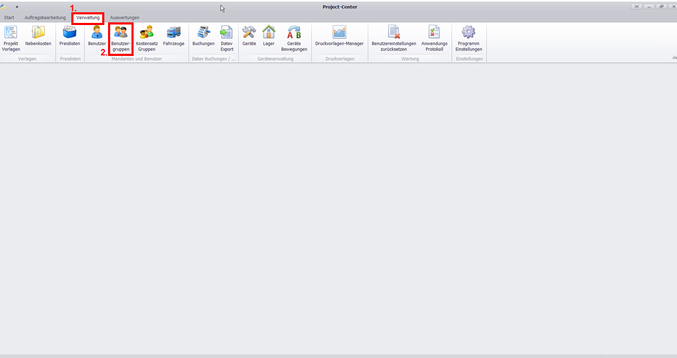The height and width of the screenshot is (358, 677).
Task: Switch to the Auswertungen tab
Action: tap(125, 18)
